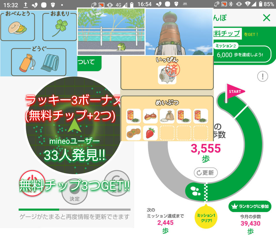
Task: Tap the cast icon in right status bar
Action: 224,4
